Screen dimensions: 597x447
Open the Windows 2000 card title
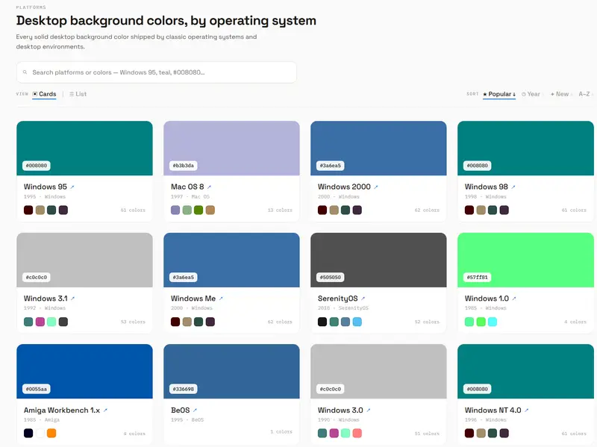pos(344,187)
